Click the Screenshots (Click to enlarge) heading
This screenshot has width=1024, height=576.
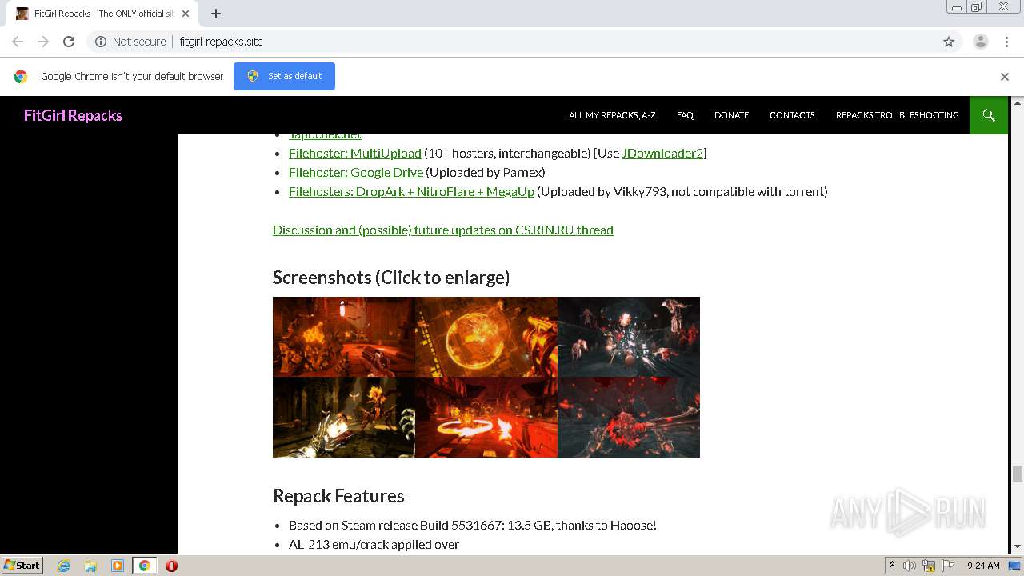391,278
